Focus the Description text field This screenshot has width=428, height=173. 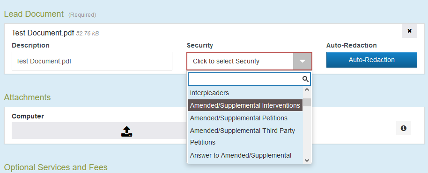tap(92, 61)
